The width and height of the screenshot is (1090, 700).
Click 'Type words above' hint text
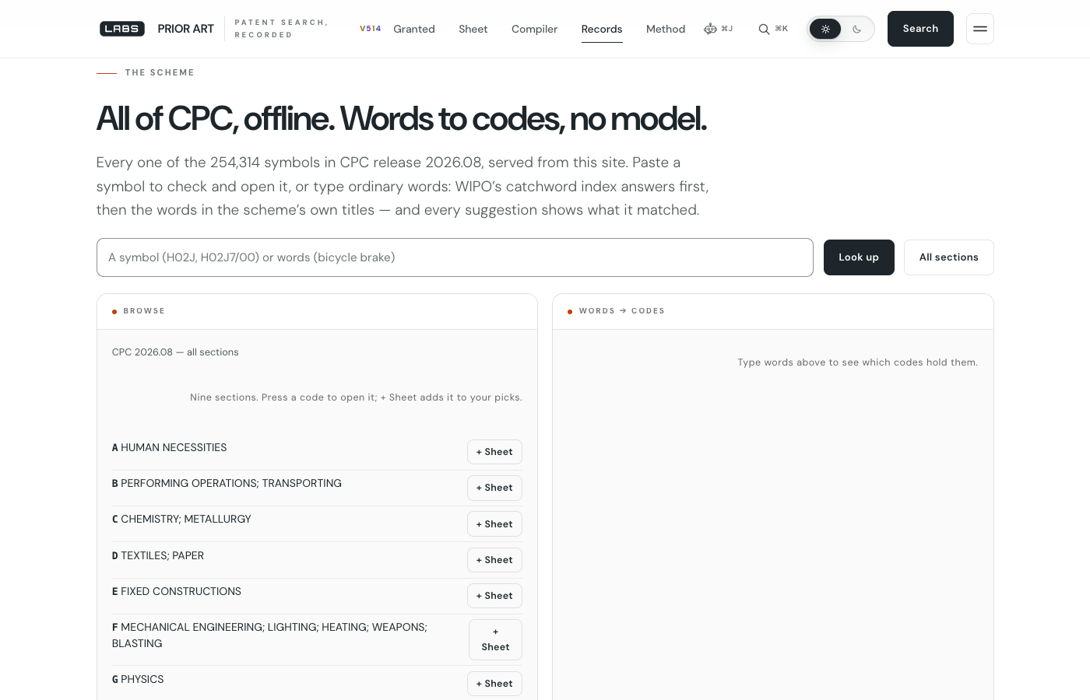tap(858, 362)
